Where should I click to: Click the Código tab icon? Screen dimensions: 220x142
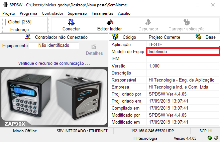pos(115,37)
